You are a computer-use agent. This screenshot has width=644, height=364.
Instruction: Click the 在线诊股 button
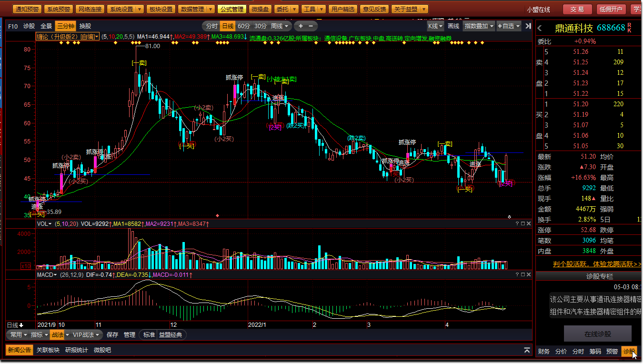[x=598, y=334]
